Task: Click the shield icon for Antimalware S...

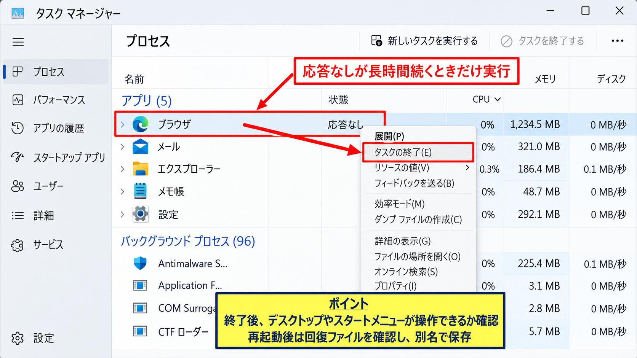Action: tap(140, 263)
